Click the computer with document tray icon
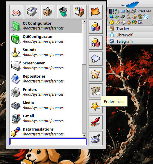The width and height of the screenshot is (153, 164). click(x=123, y=22)
